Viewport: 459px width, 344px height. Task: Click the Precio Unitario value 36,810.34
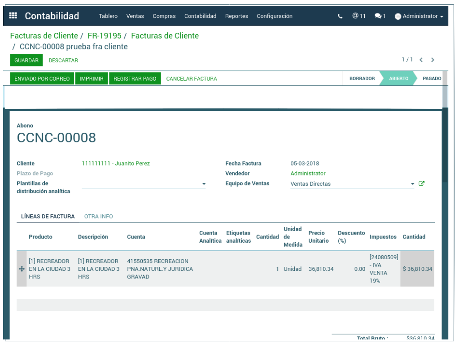coord(321,269)
